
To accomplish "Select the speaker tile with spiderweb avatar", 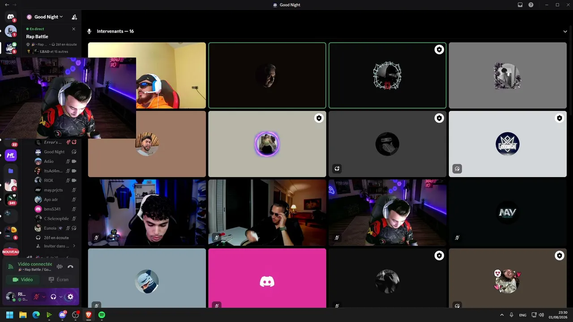I will pyautogui.click(x=388, y=76).
